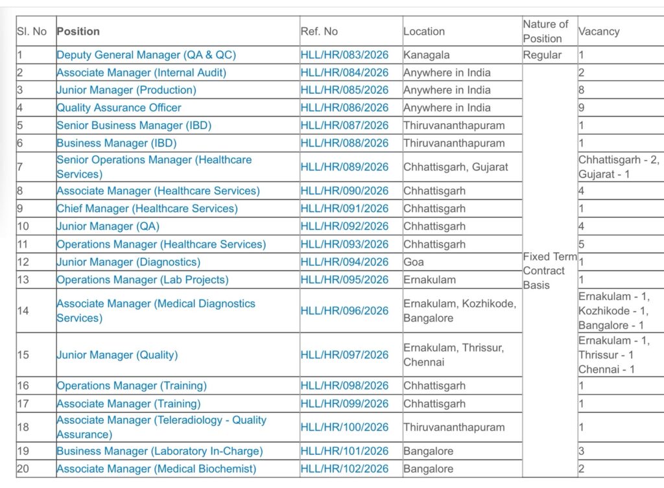Screen dimensions: 664x488
Task: Click reference number HLL/HR/101/2026
Action: (344, 451)
